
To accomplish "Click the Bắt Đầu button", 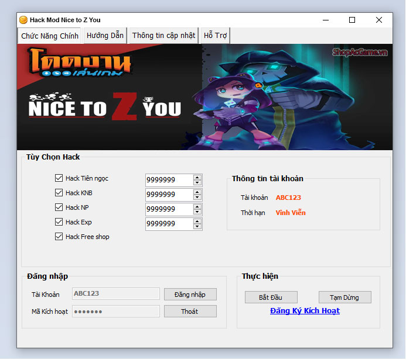I will (x=271, y=297).
